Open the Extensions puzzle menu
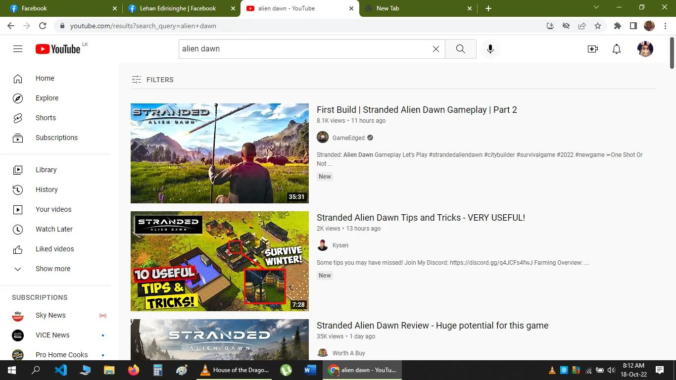676x380 pixels. tap(617, 26)
